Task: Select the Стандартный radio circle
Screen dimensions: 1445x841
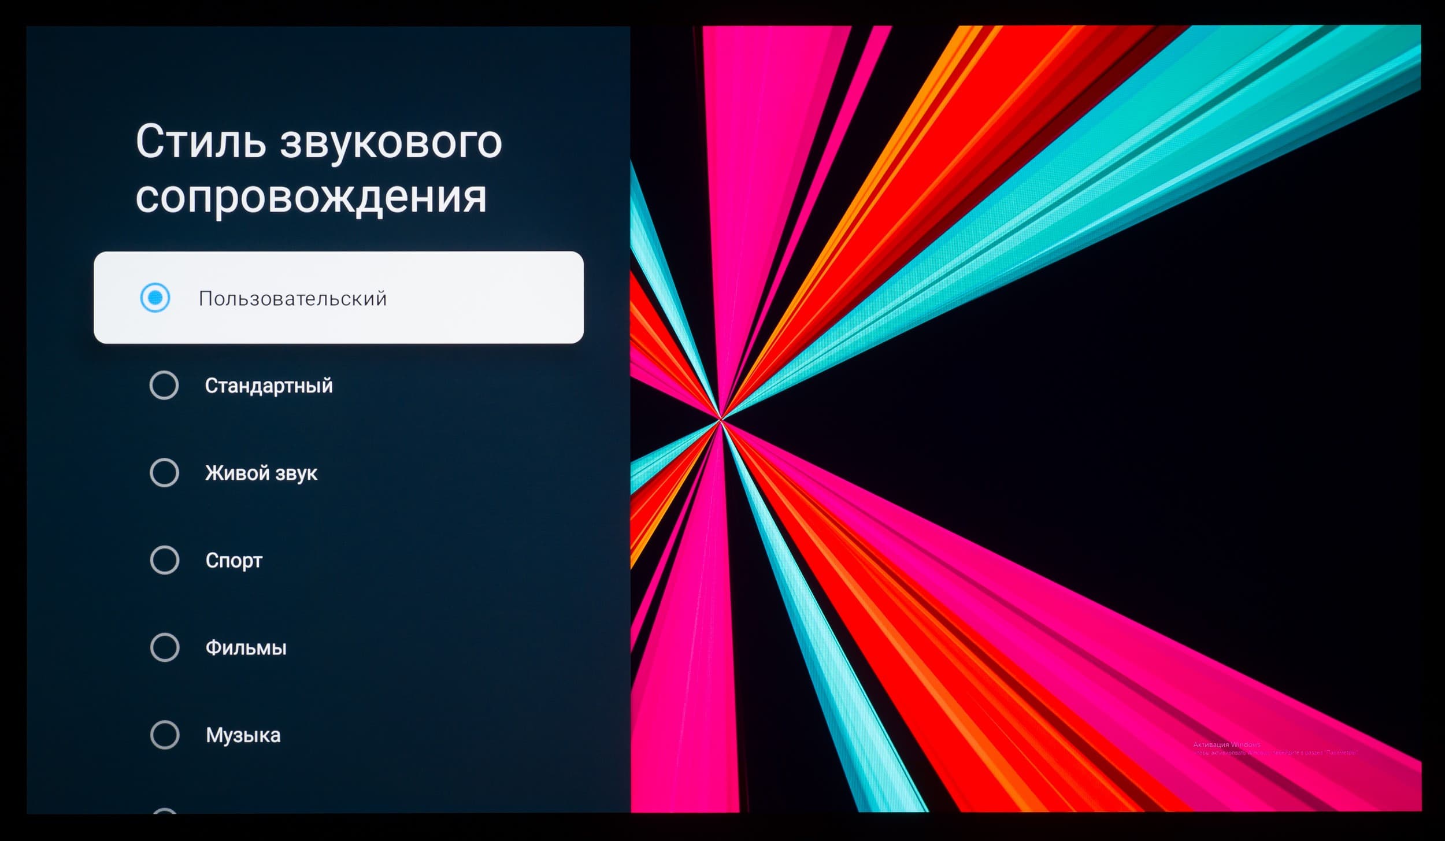Action: [x=164, y=385]
